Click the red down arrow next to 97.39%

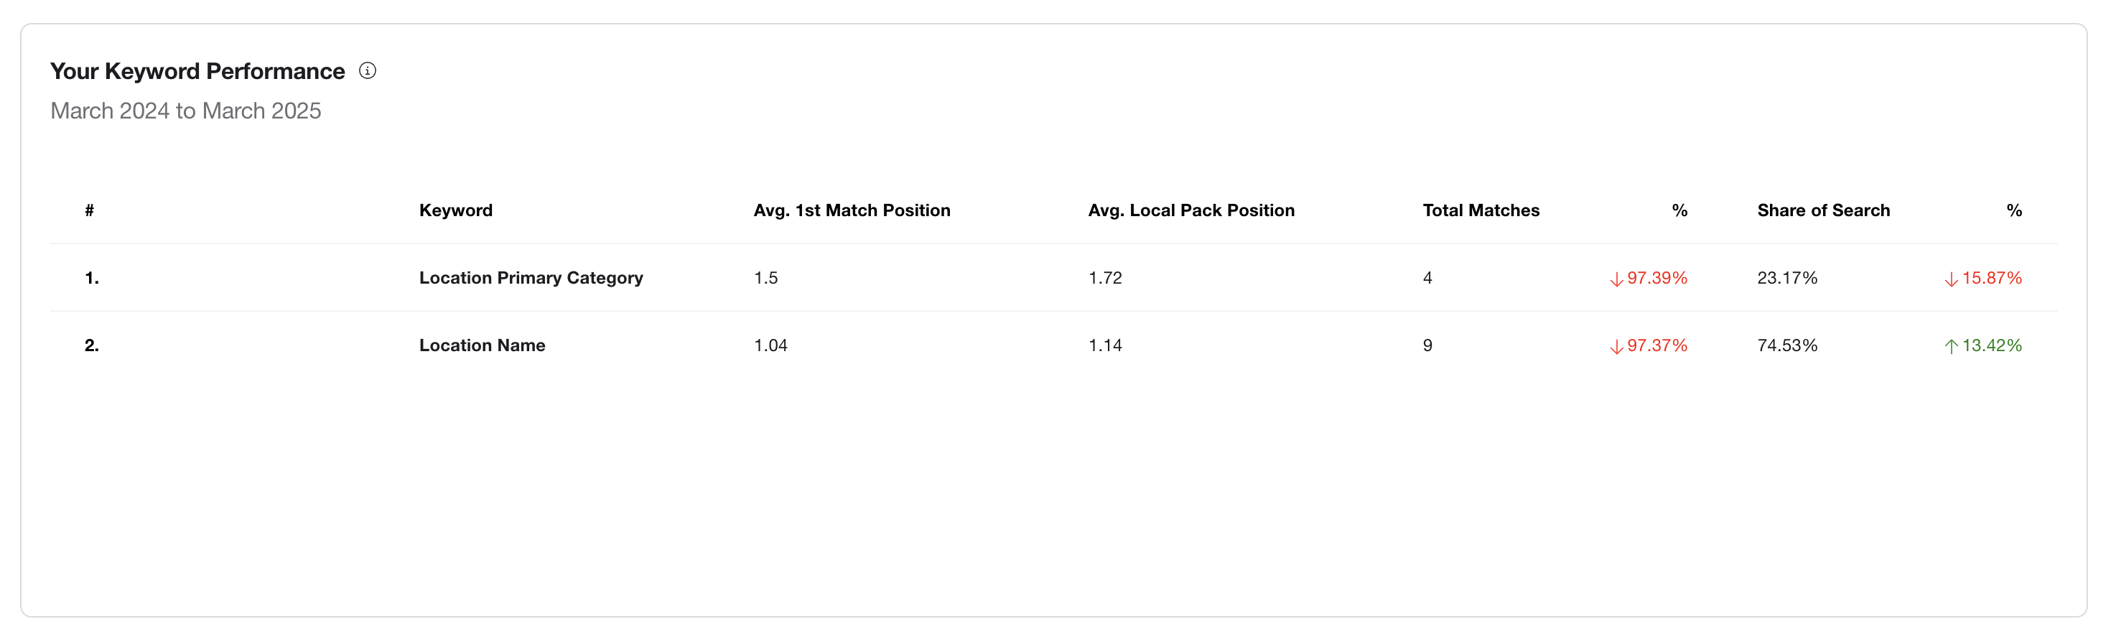click(1616, 279)
